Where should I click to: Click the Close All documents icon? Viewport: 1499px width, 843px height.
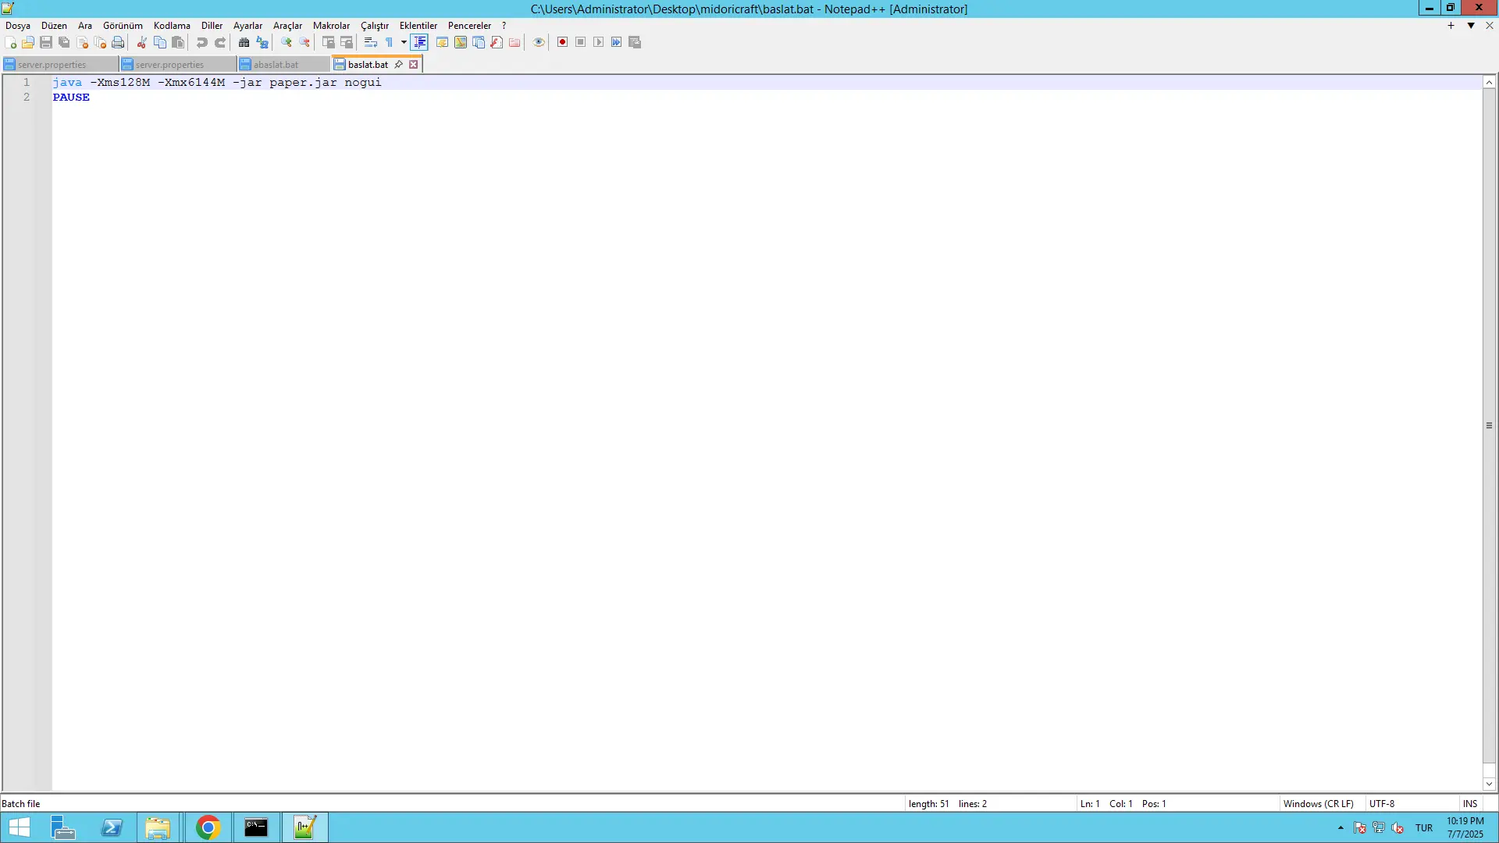tap(100, 42)
